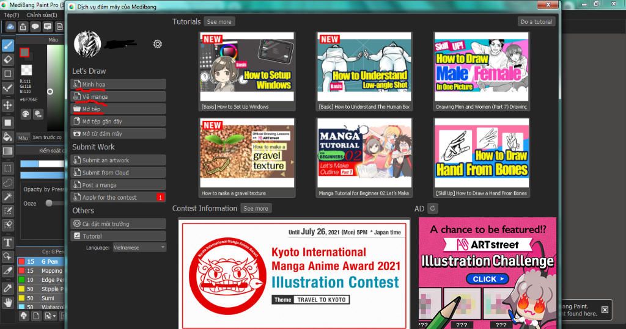626x329 pixels.
Task: Click the comment note icon in toolbar
Action: pos(48,27)
